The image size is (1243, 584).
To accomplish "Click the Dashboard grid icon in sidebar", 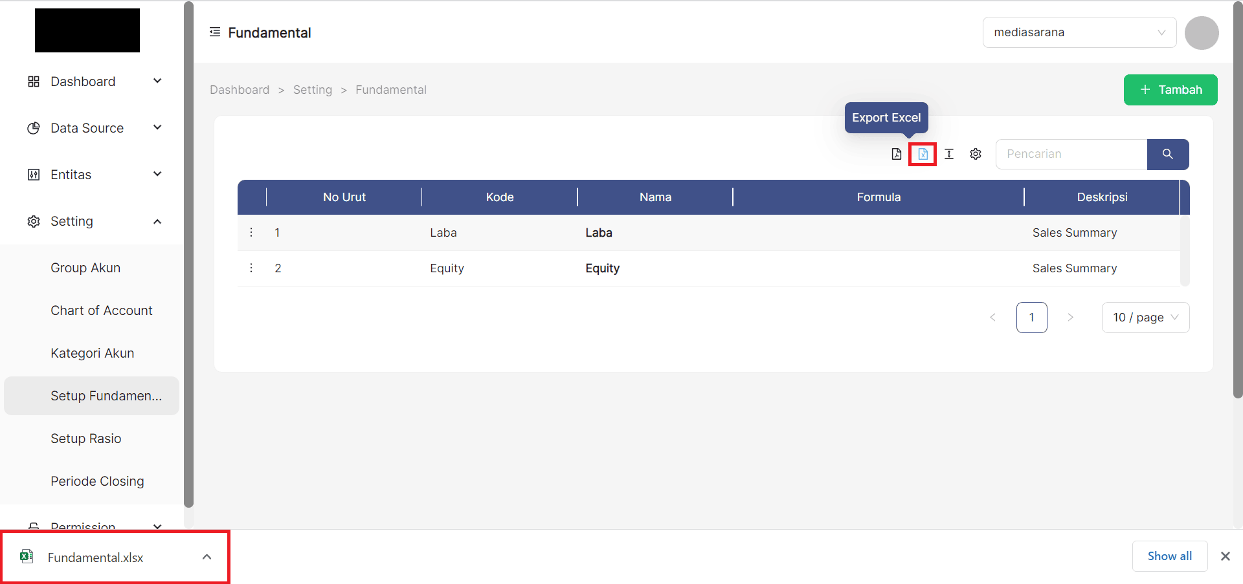I will pos(33,81).
